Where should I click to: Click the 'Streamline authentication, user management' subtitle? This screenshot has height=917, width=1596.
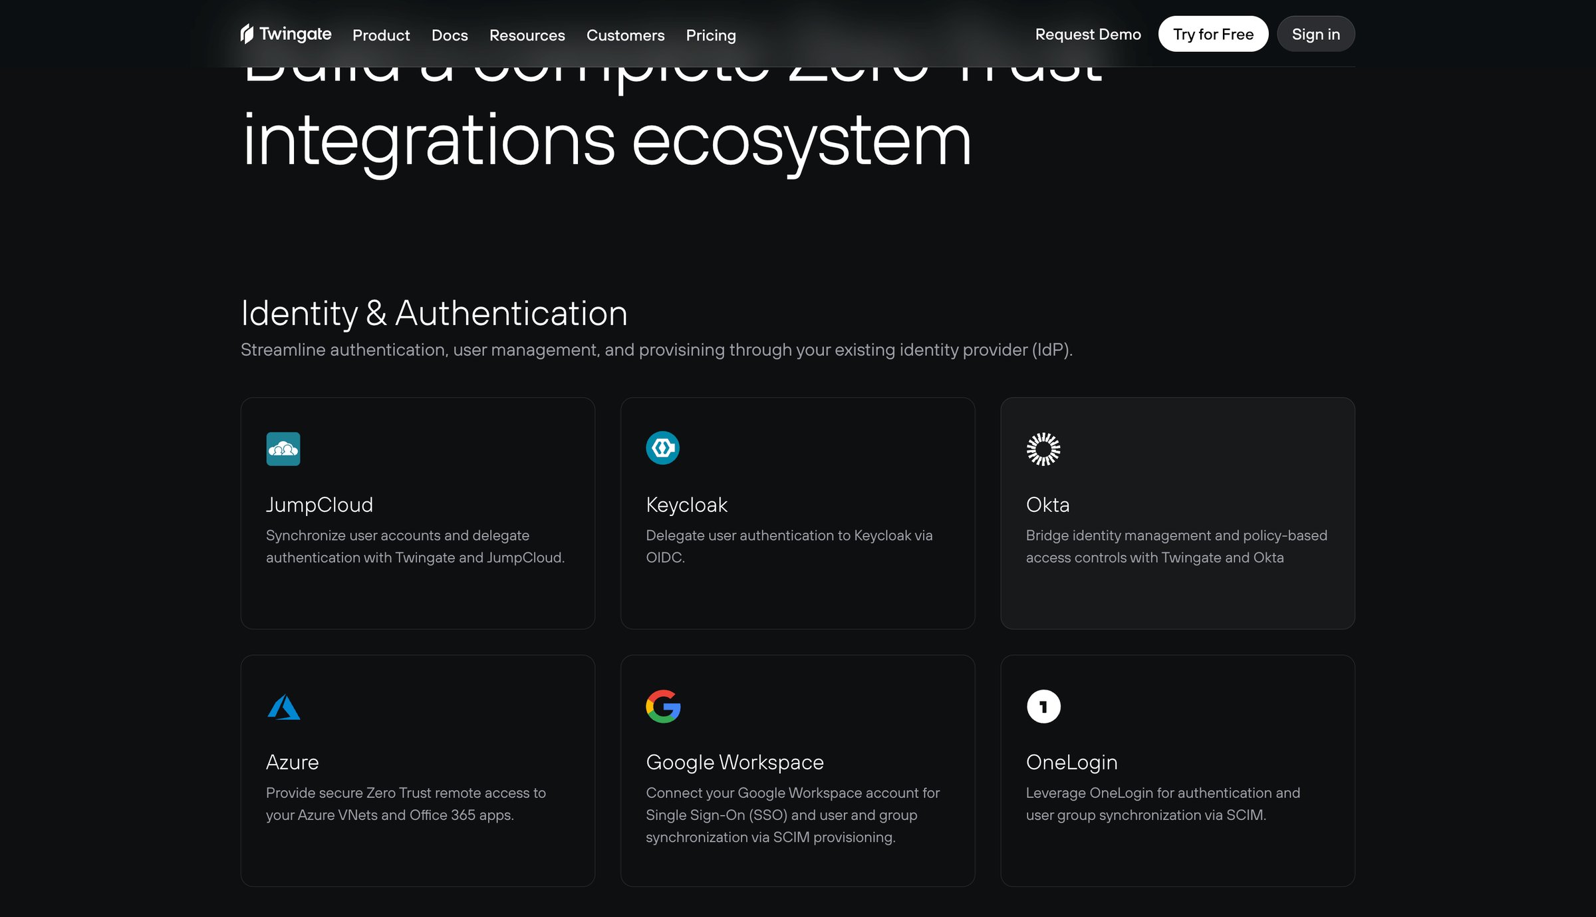click(656, 350)
